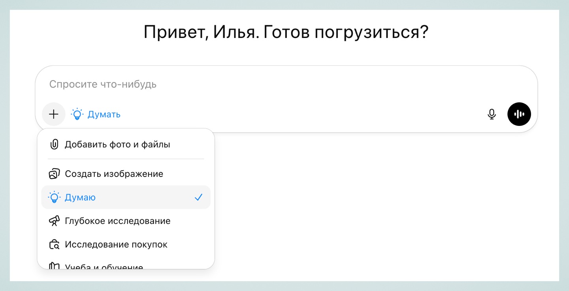Launch voice mode with black waveform button
Screen dimensions: 569x291
pyautogui.click(x=519, y=115)
